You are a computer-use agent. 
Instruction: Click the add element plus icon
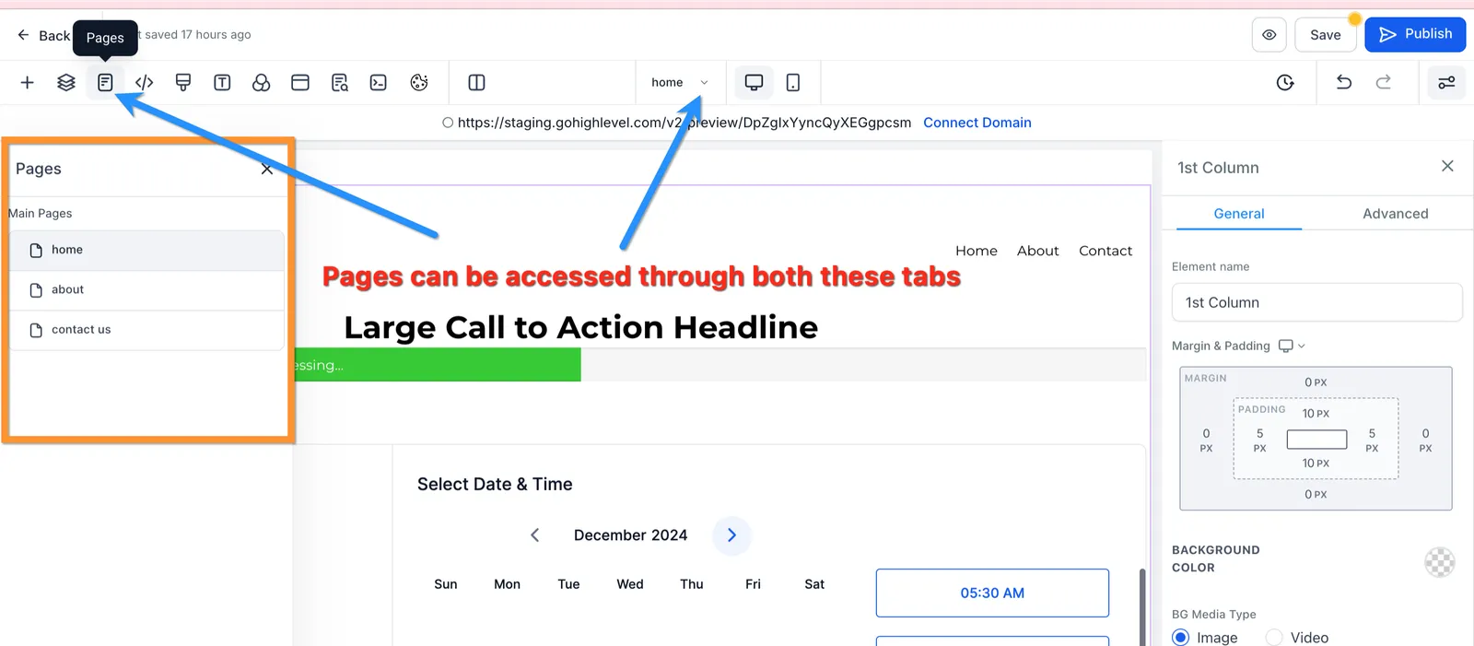click(x=28, y=83)
